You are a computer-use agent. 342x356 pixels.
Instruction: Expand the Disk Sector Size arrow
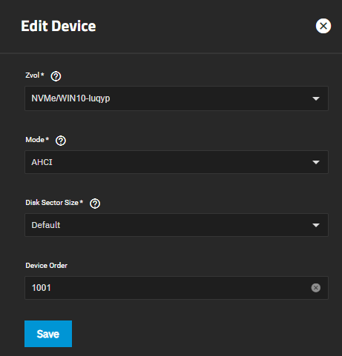316,225
